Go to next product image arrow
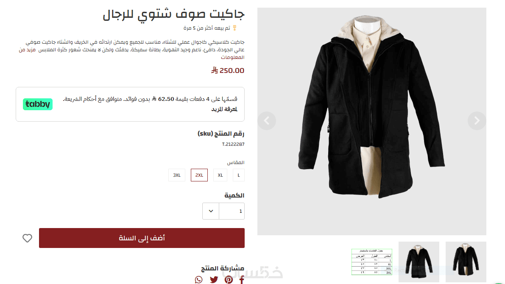Image resolution: width=505 pixels, height=284 pixels. point(477,121)
